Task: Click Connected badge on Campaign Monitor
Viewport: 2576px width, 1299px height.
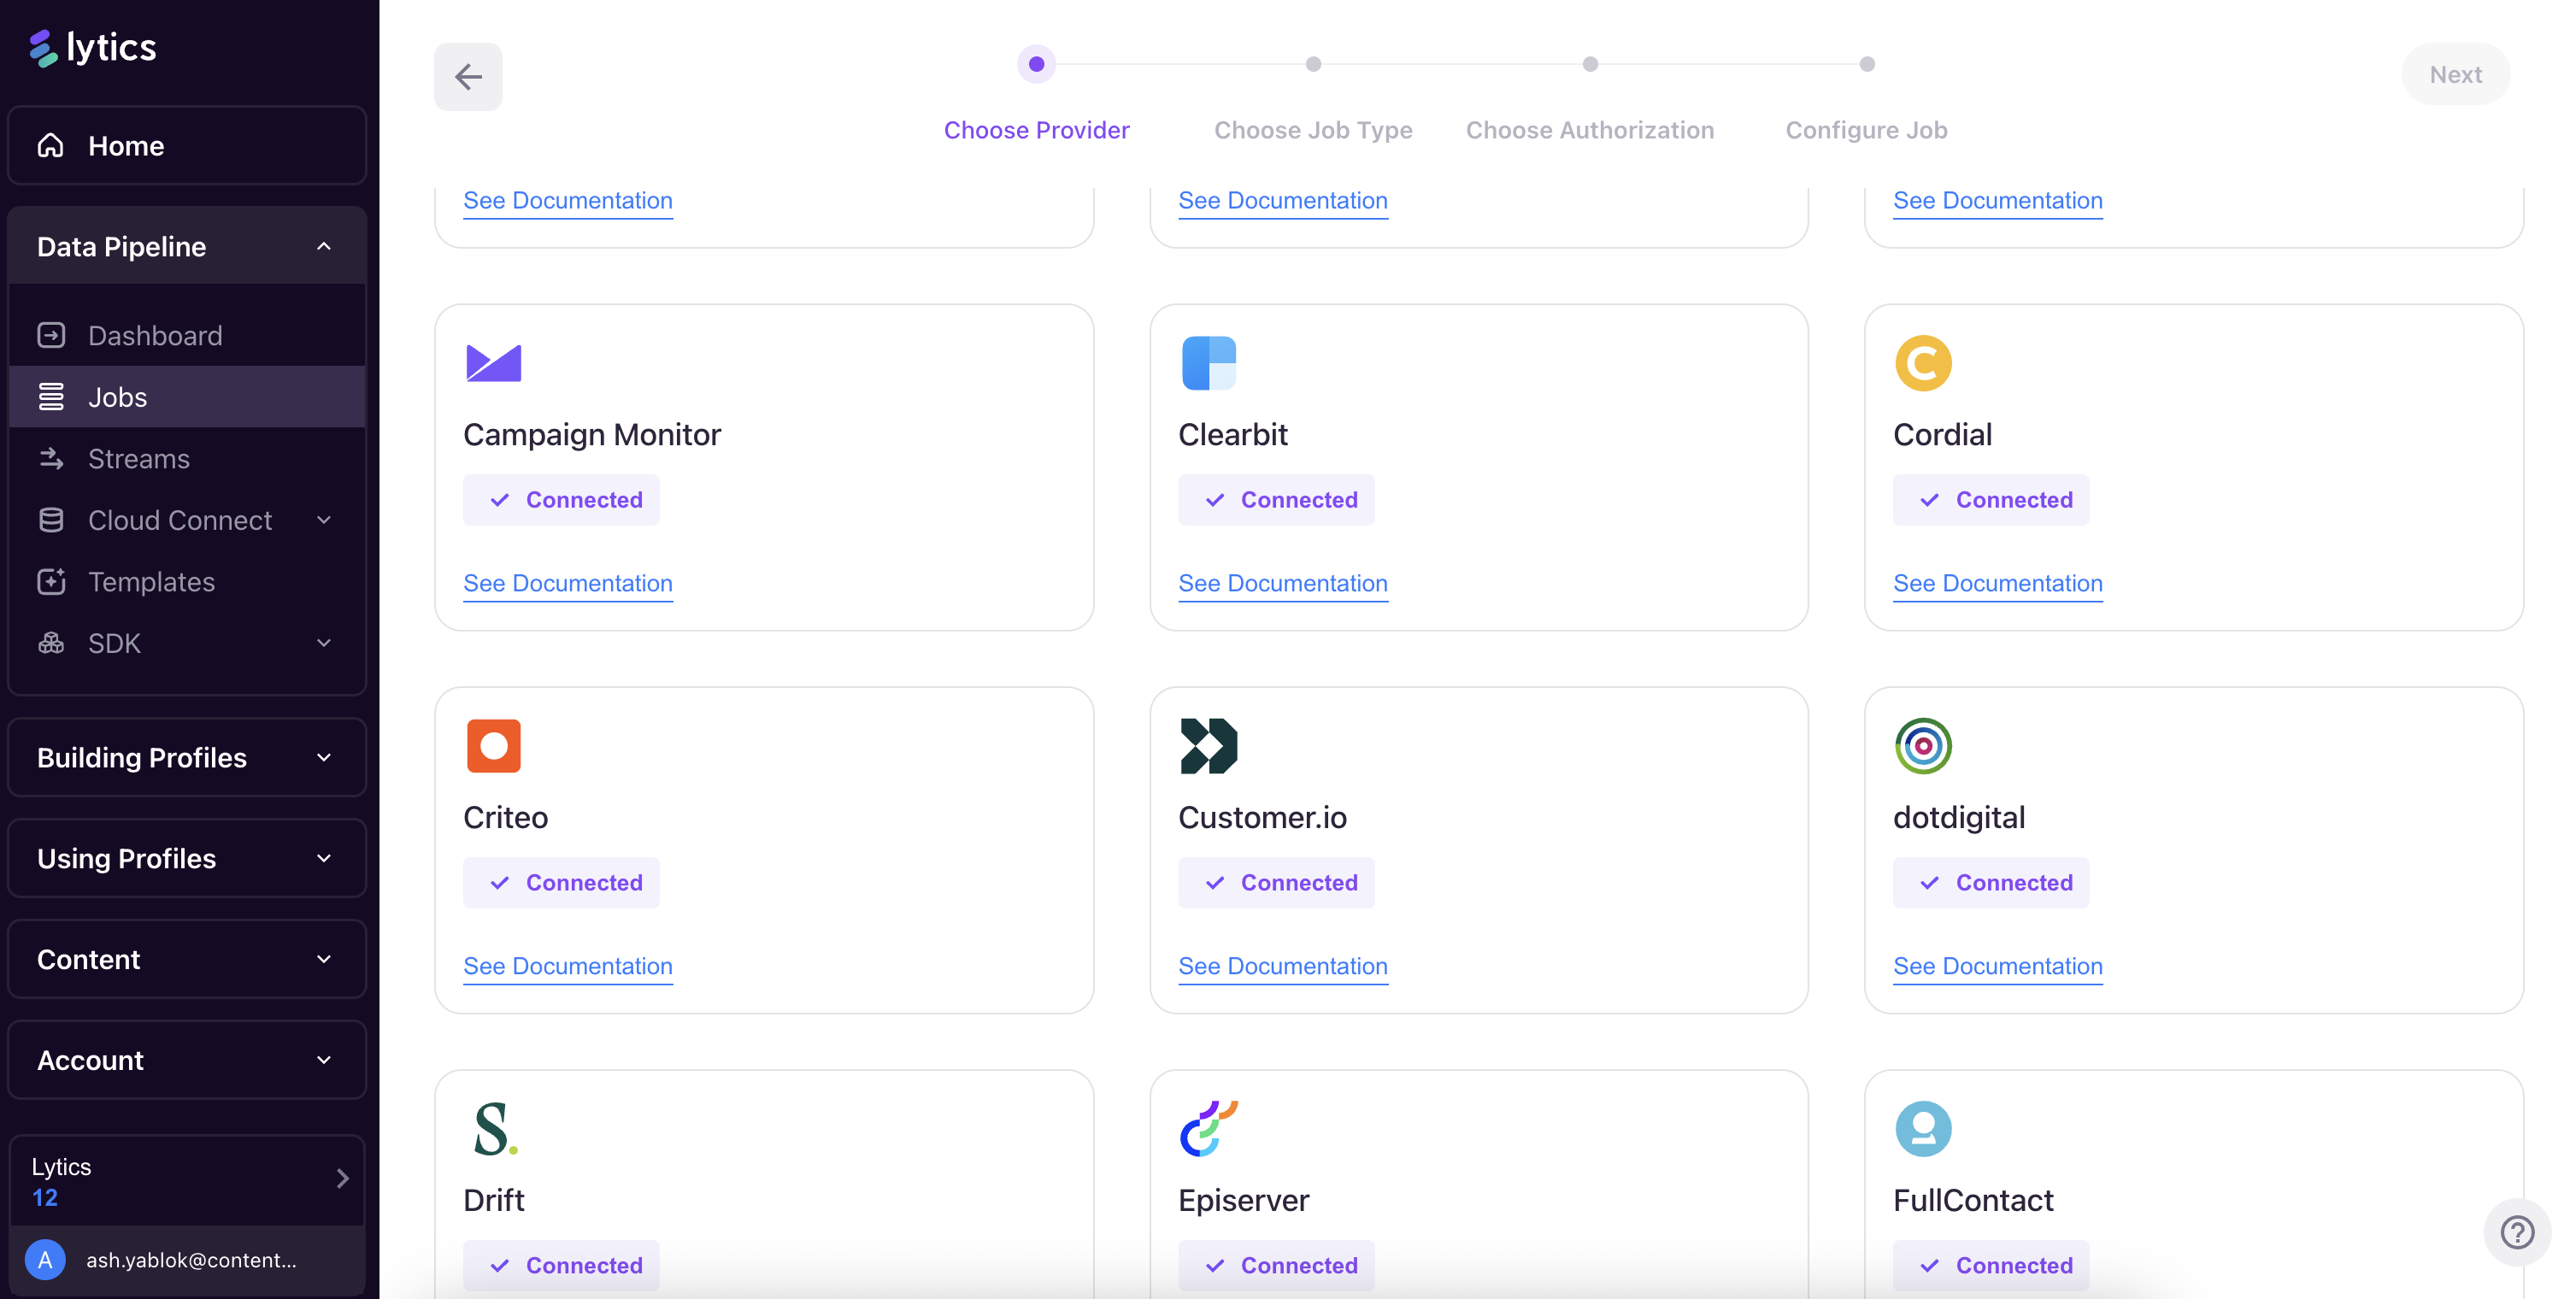Action: tap(561, 499)
